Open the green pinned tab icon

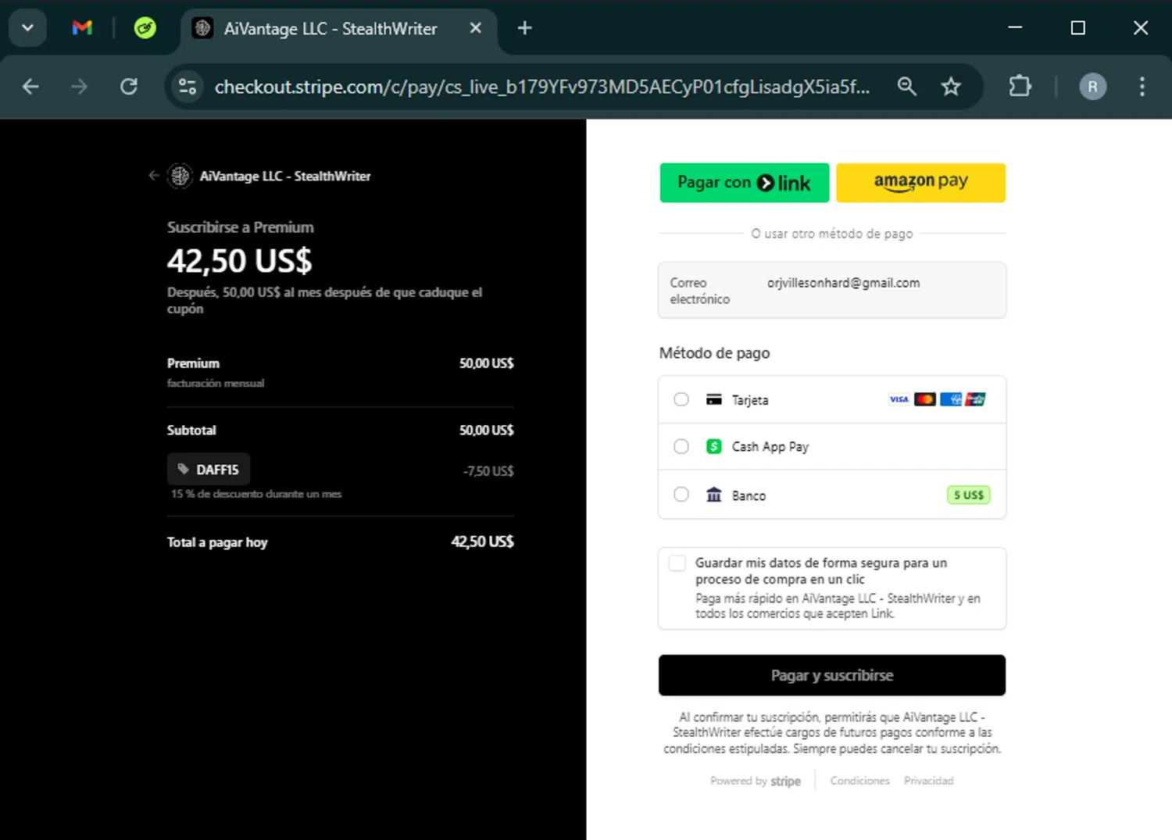click(x=145, y=28)
